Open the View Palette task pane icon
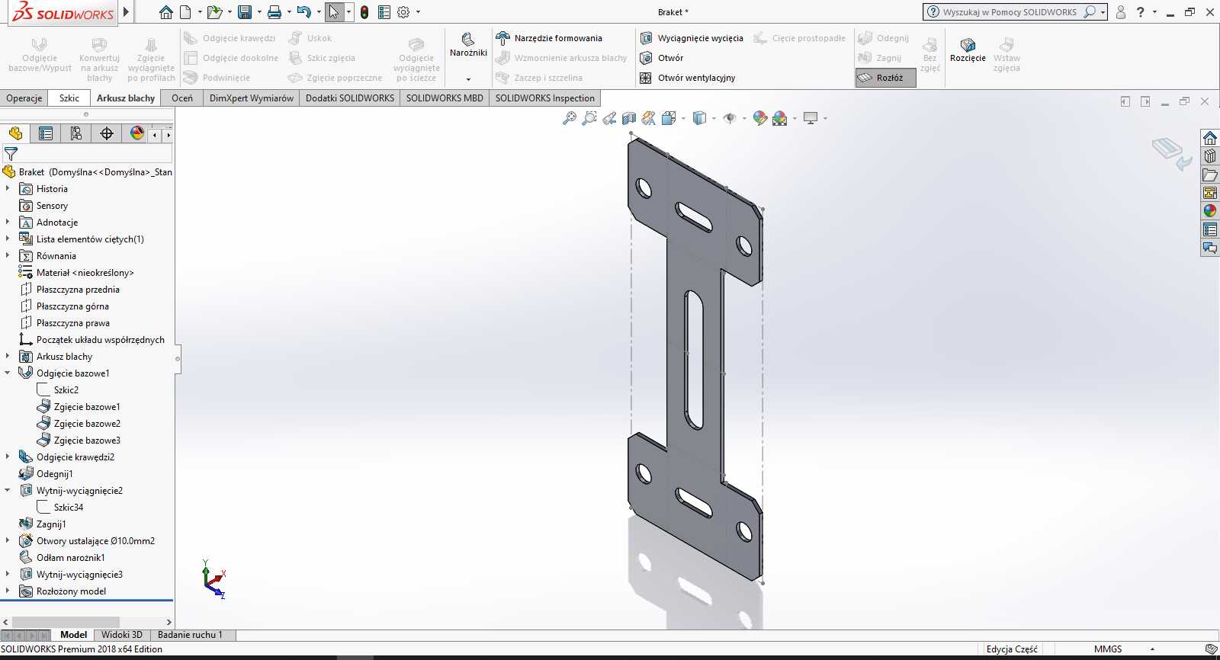 pyautogui.click(x=1210, y=193)
